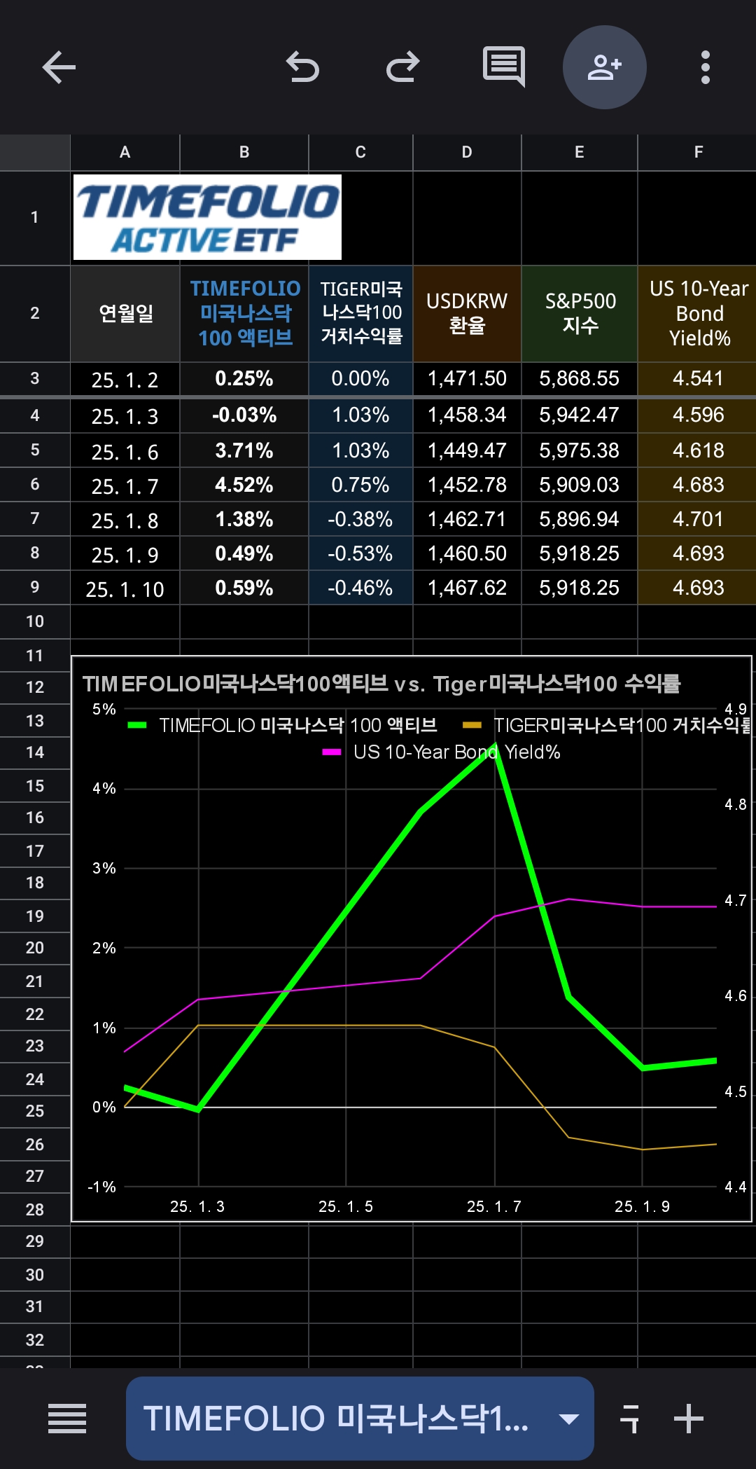Select cell with 1.38%
The height and width of the screenshot is (1469, 756).
click(x=244, y=519)
